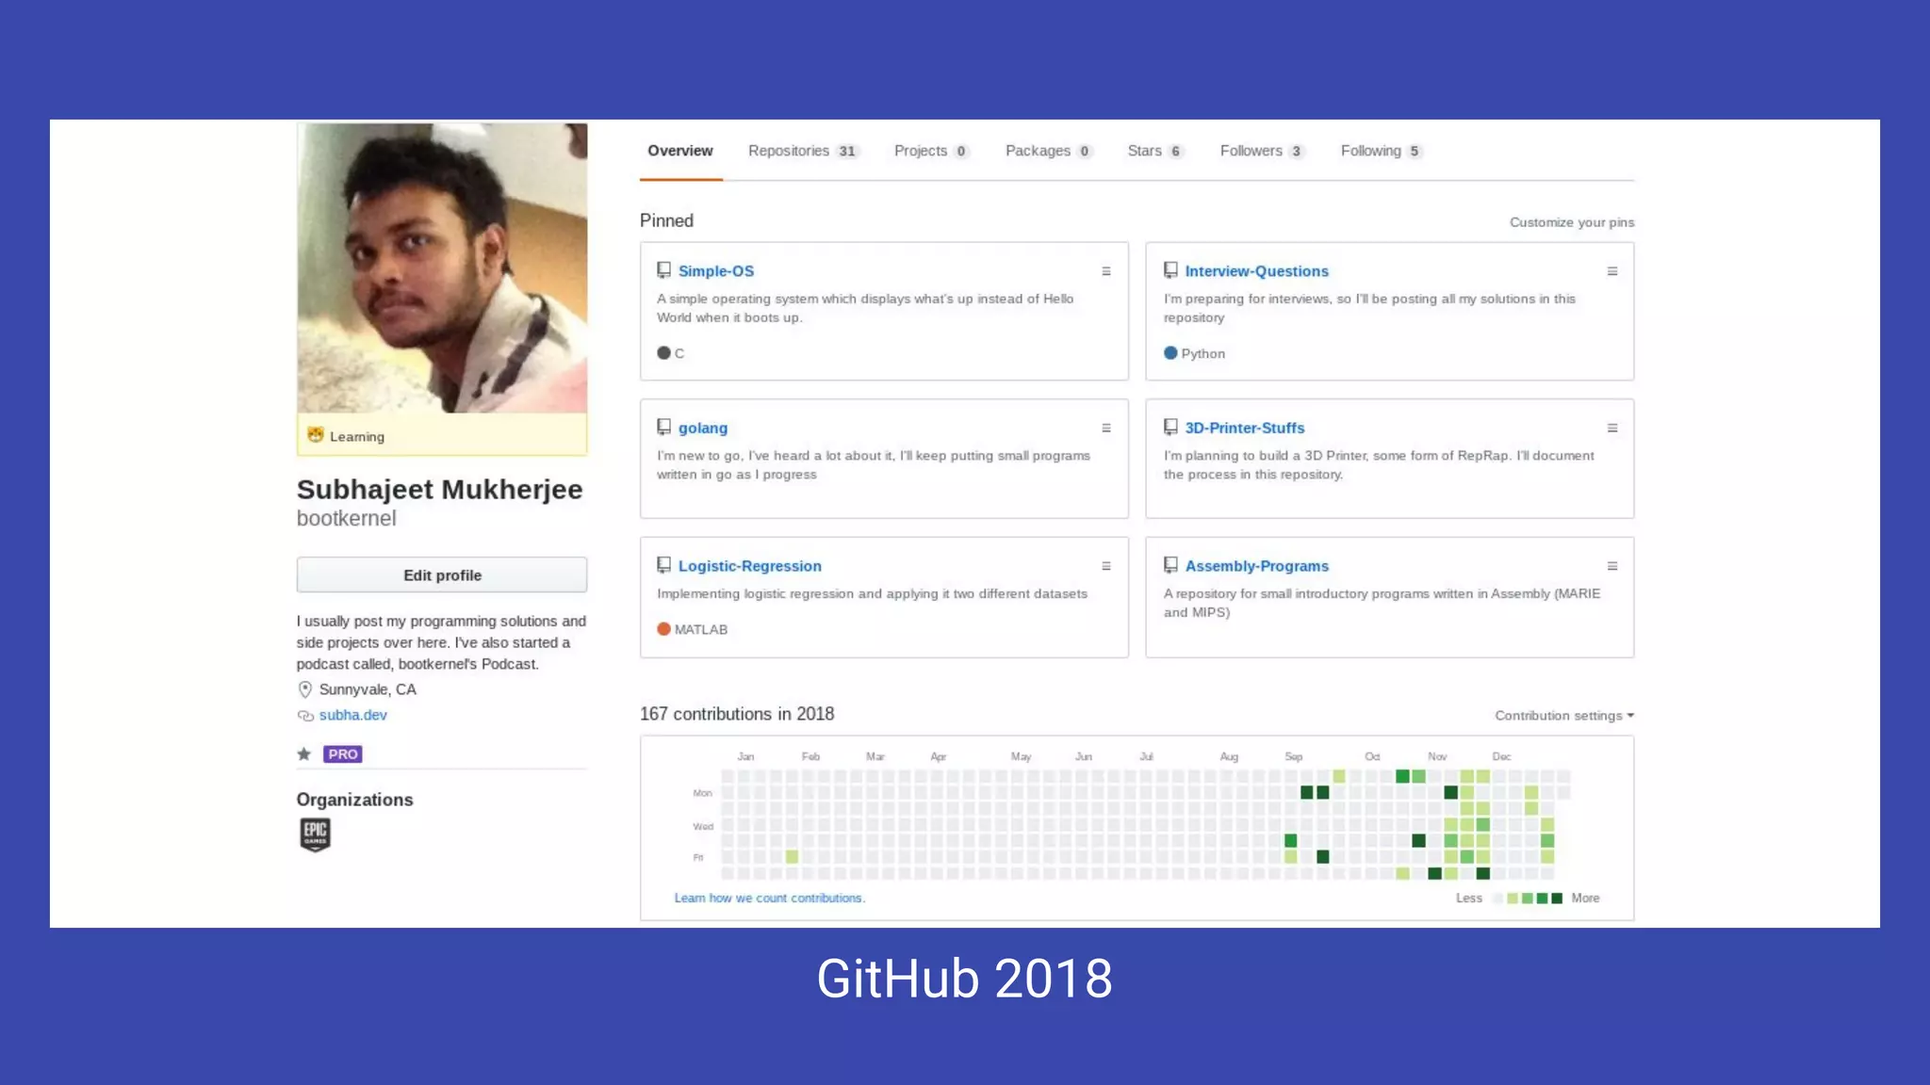1930x1085 pixels.
Task: Visit the subha.dev website link
Action: pyautogui.click(x=352, y=715)
